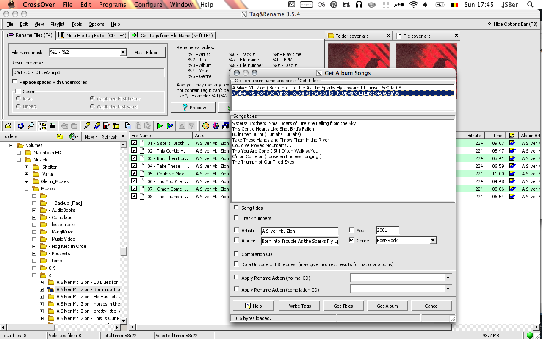Image resolution: width=542 pixels, height=339 pixels.
Task: Uncheck the Genre checkbox
Action: (353, 240)
